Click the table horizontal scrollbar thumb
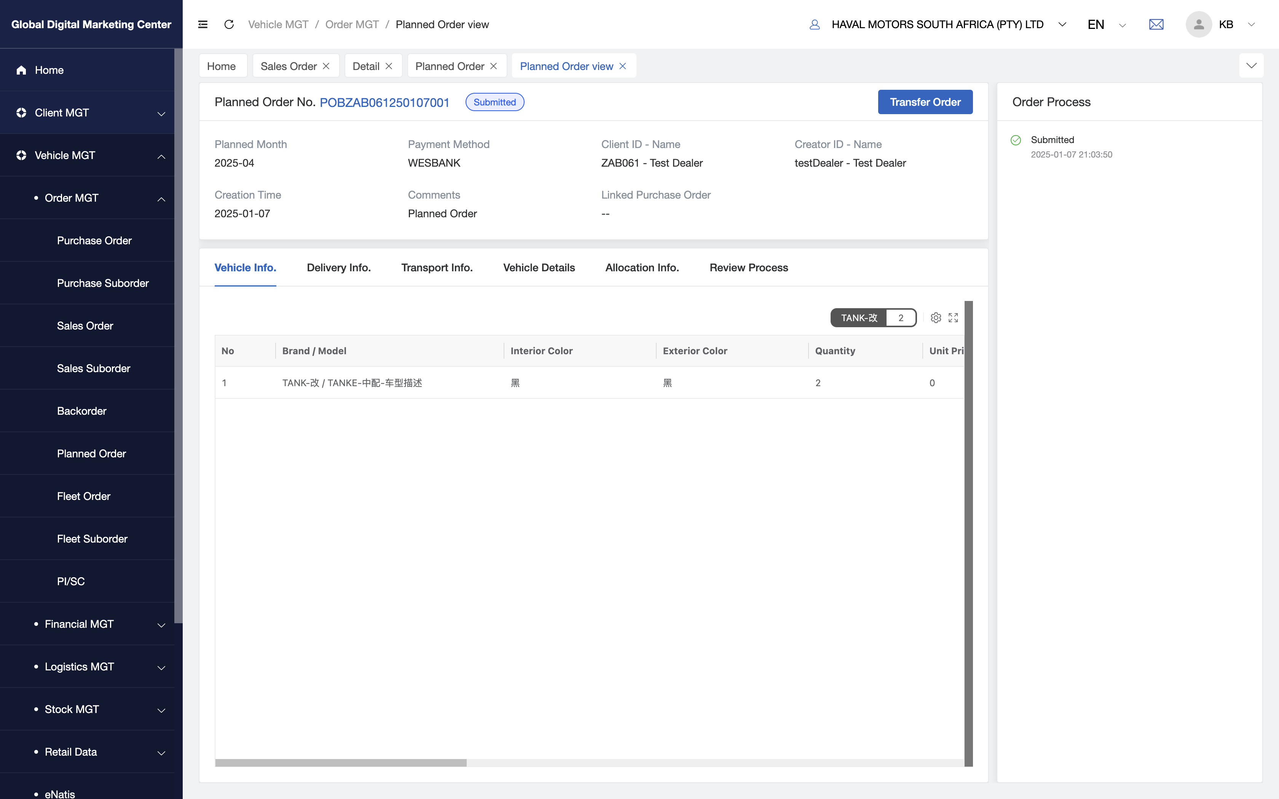1279x799 pixels. tap(341, 762)
